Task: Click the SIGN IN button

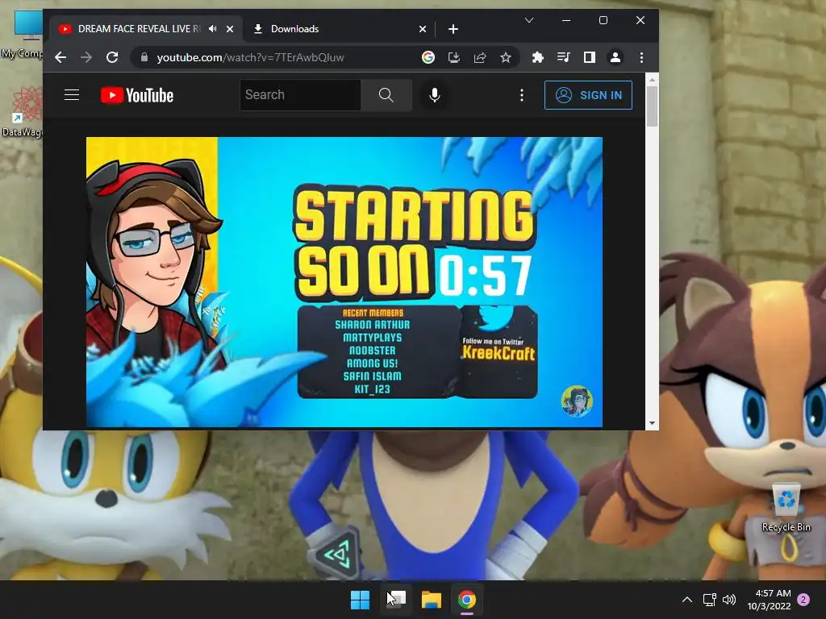Action: (588, 95)
